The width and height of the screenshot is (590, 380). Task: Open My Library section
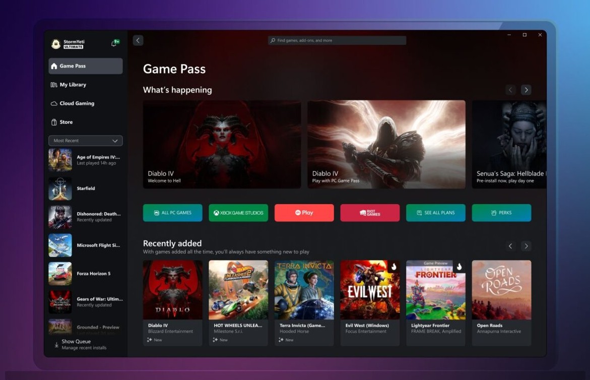tap(86, 85)
